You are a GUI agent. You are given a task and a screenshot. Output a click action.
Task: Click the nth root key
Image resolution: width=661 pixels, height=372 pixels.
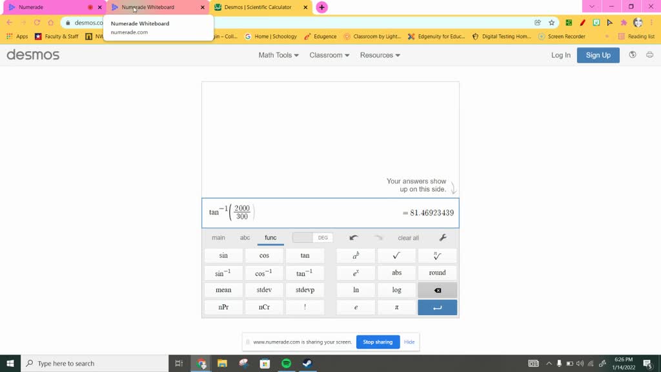[437, 255]
